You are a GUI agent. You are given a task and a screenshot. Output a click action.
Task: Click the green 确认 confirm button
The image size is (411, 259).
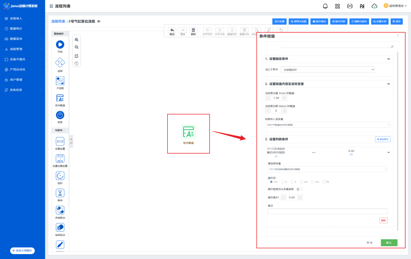[x=389, y=243]
